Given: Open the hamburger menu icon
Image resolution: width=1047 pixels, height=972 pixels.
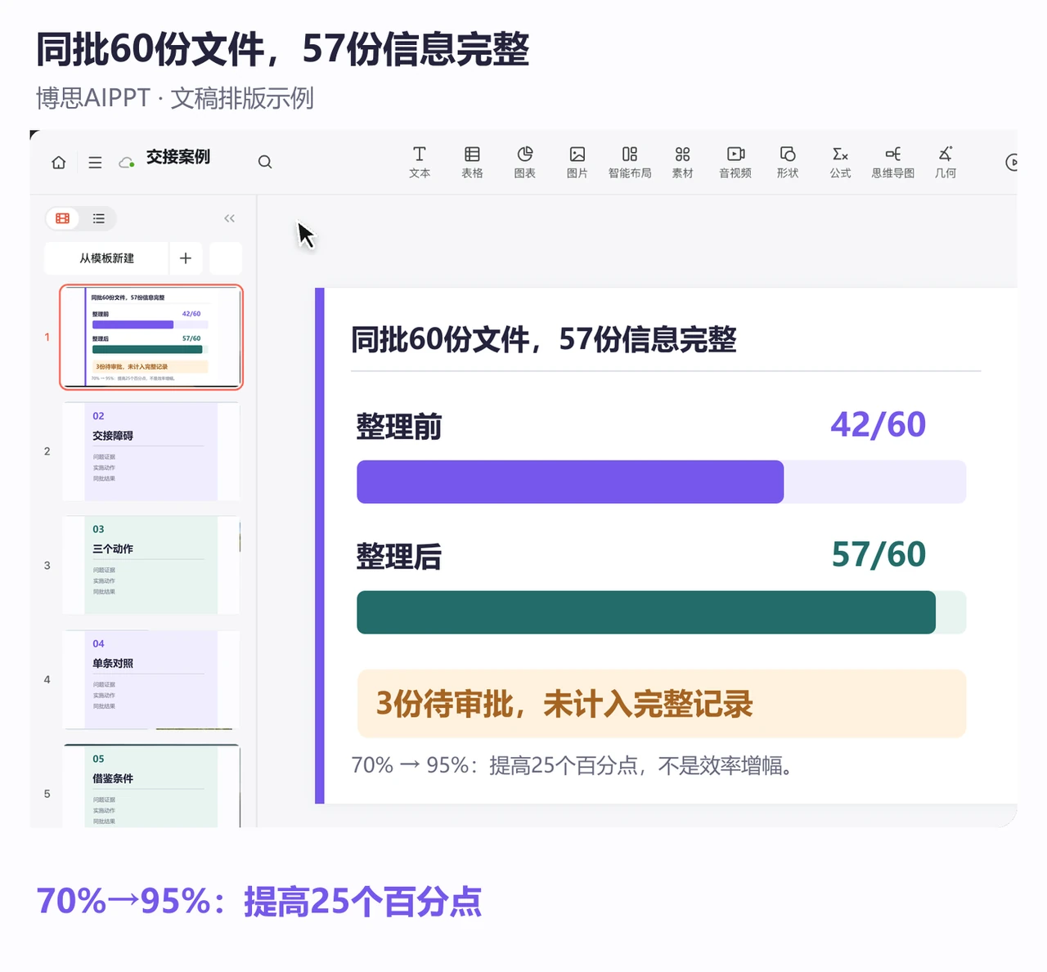Looking at the screenshot, I should tap(95, 162).
